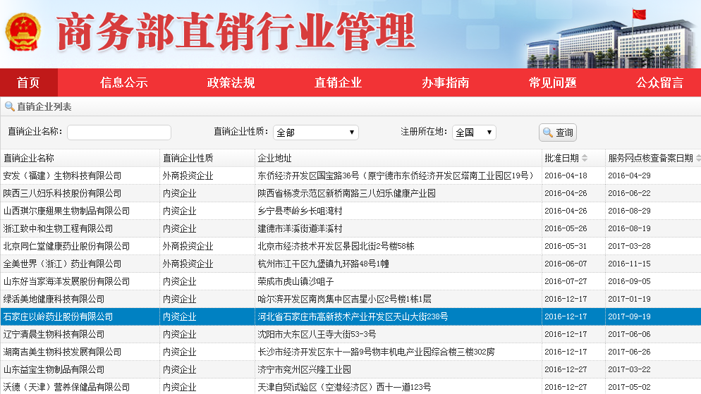The image size is (701, 394).
Task: Click address 北京市经济技术开发区景园北街2号楼58栋
Action: (x=336, y=246)
